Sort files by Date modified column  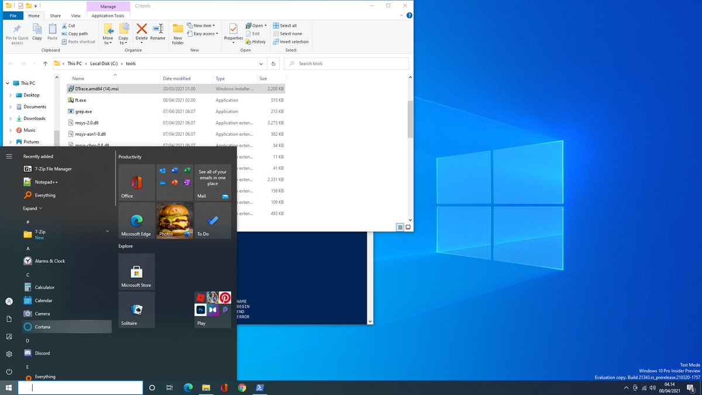[186, 78]
